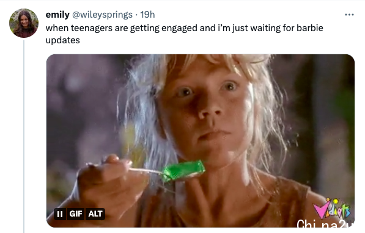Viewport: 365px width, 233px height.
Task: Open the tweet via the 19h timestamp
Action: click(x=147, y=15)
